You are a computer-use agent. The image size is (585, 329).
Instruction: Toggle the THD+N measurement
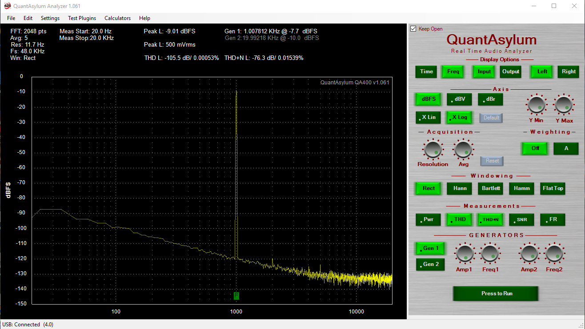[491, 219]
